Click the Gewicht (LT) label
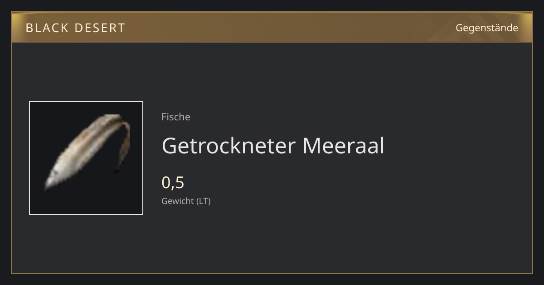The height and width of the screenshot is (285, 544). tap(186, 201)
